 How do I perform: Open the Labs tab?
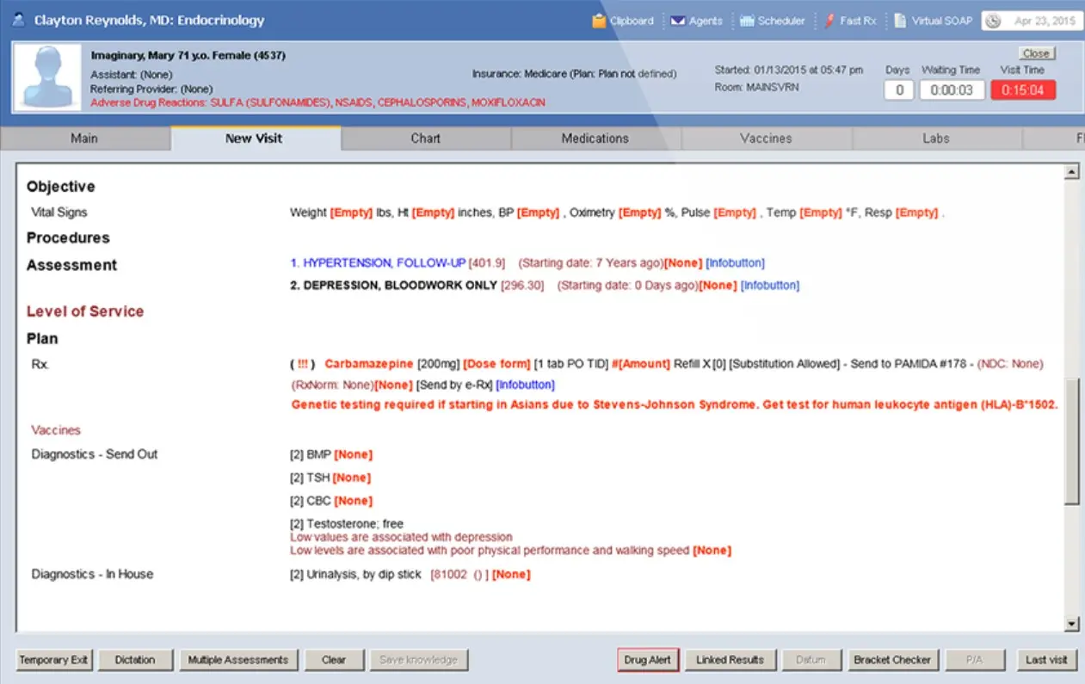936,138
